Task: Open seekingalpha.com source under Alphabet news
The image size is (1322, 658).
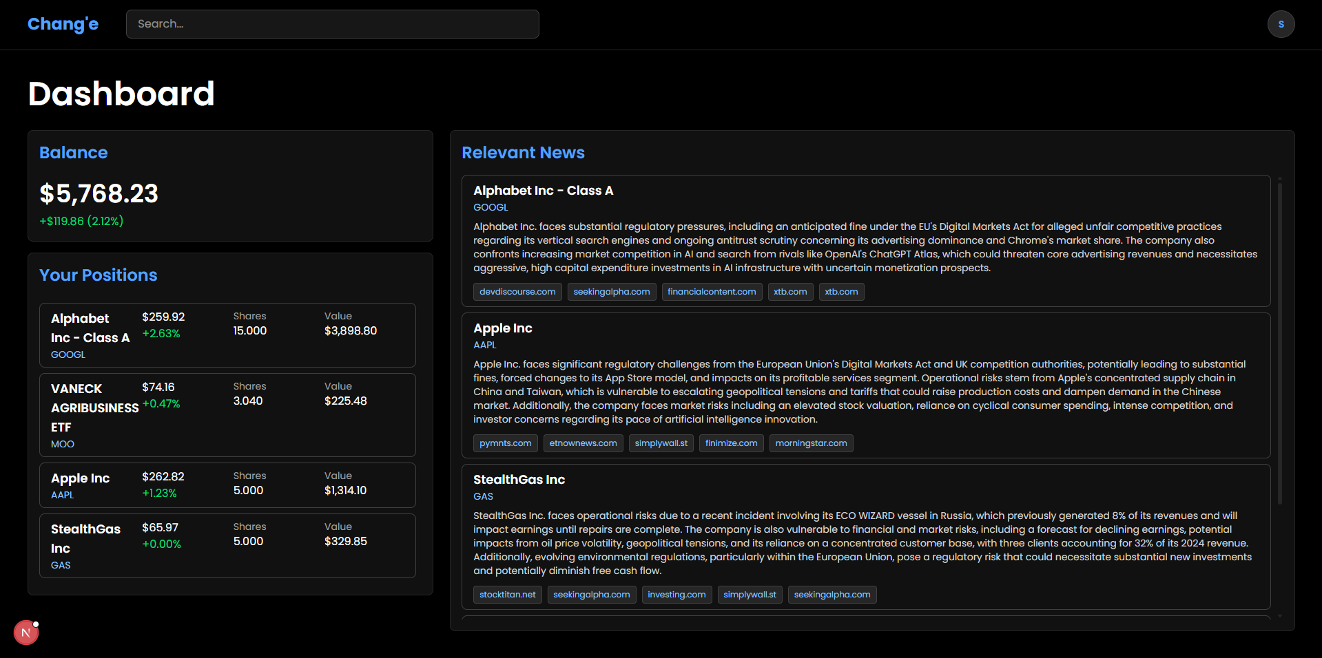Action: [612, 292]
